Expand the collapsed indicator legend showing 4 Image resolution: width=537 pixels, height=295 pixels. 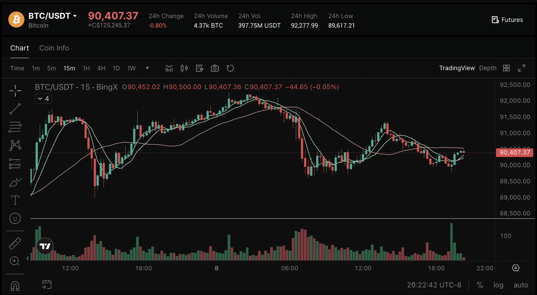pyautogui.click(x=43, y=99)
